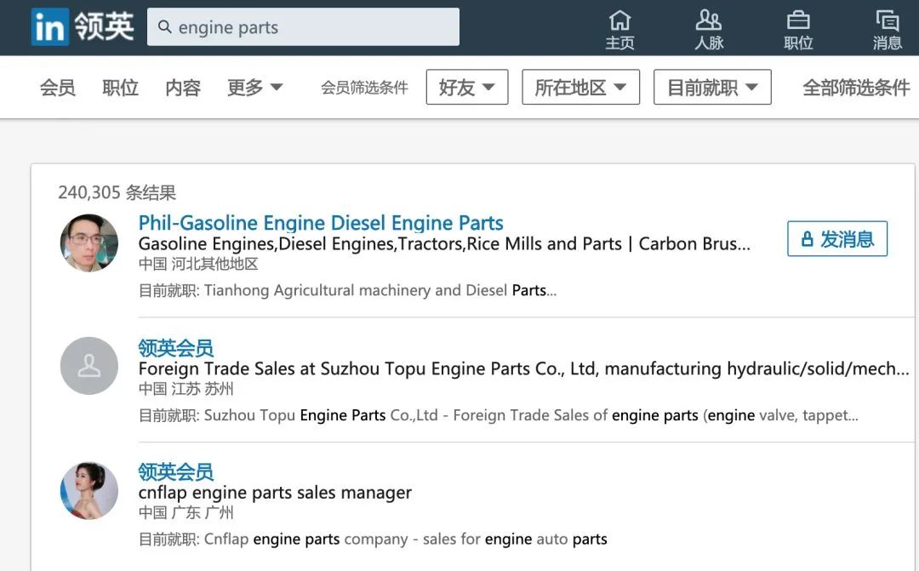Expand the 好友 filter dropdown
Viewport: 919px width, 571px height.
pyautogui.click(x=467, y=88)
